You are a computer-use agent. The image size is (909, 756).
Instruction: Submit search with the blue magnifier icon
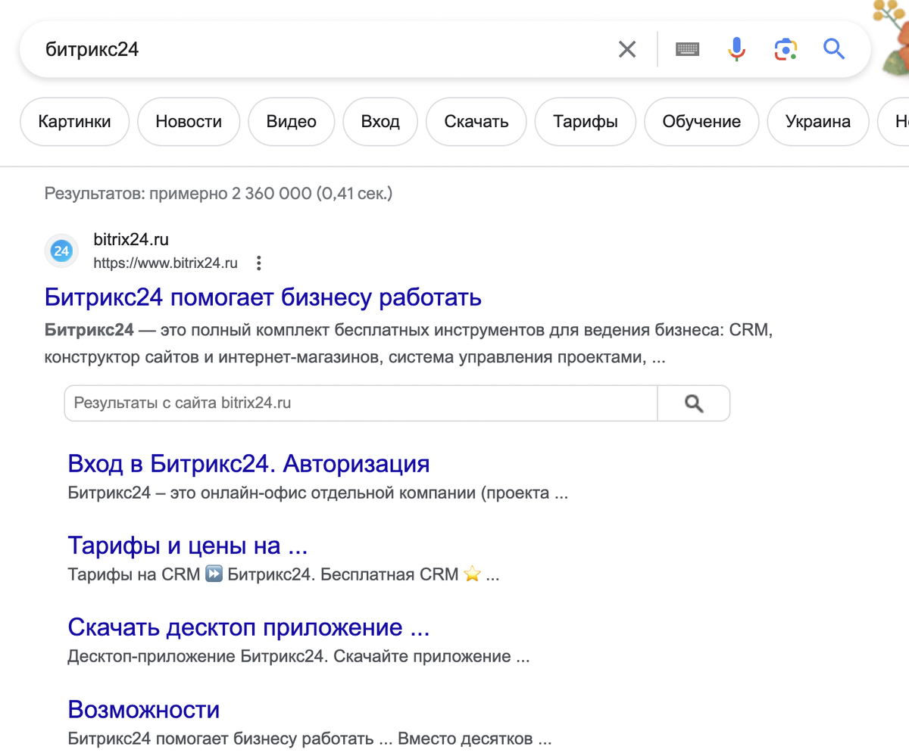pos(834,50)
